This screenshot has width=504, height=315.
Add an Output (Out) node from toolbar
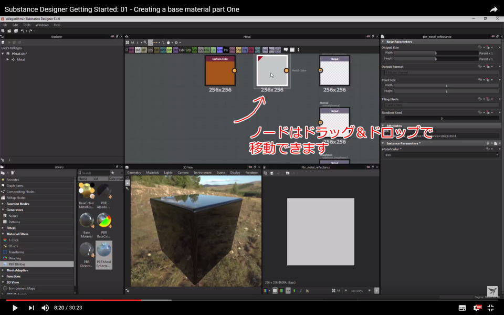pyautogui.click(x=278, y=50)
